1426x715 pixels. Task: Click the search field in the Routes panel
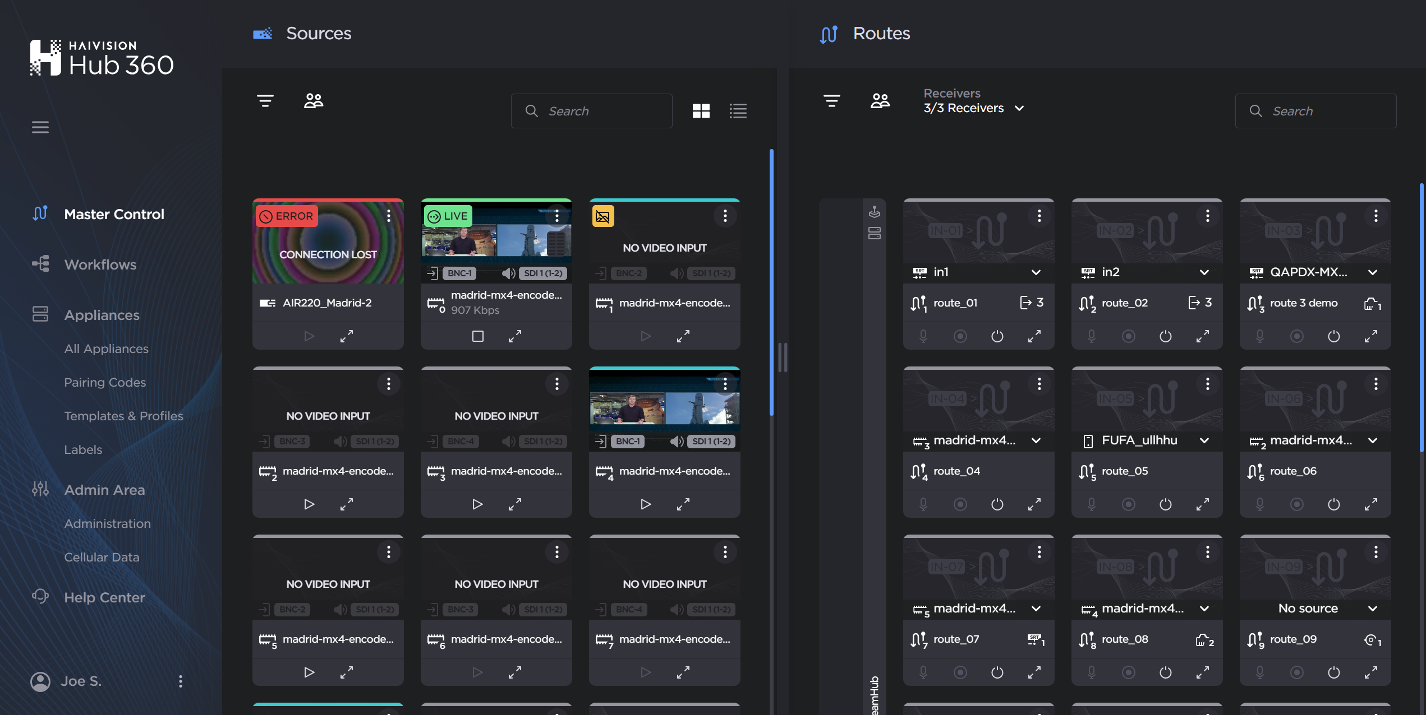tap(1315, 110)
